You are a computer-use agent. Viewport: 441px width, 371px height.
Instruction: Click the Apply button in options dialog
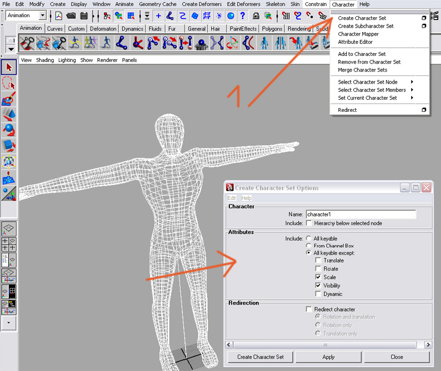click(x=329, y=357)
